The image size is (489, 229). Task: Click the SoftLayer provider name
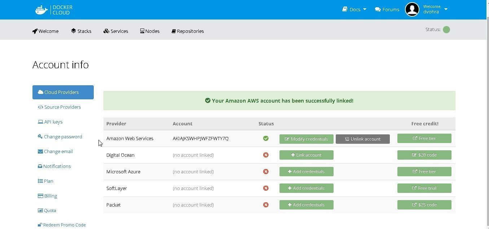point(116,188)
